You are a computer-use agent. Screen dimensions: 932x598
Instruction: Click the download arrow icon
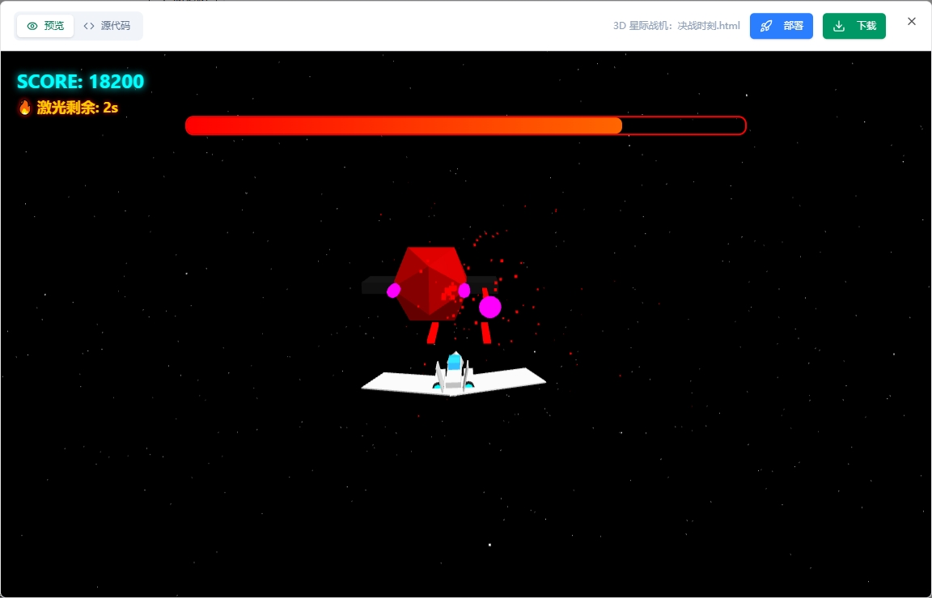tap(839, 26)
